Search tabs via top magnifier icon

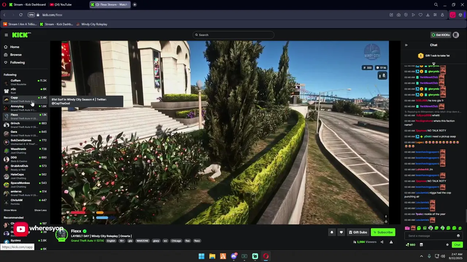click(436, 5)
